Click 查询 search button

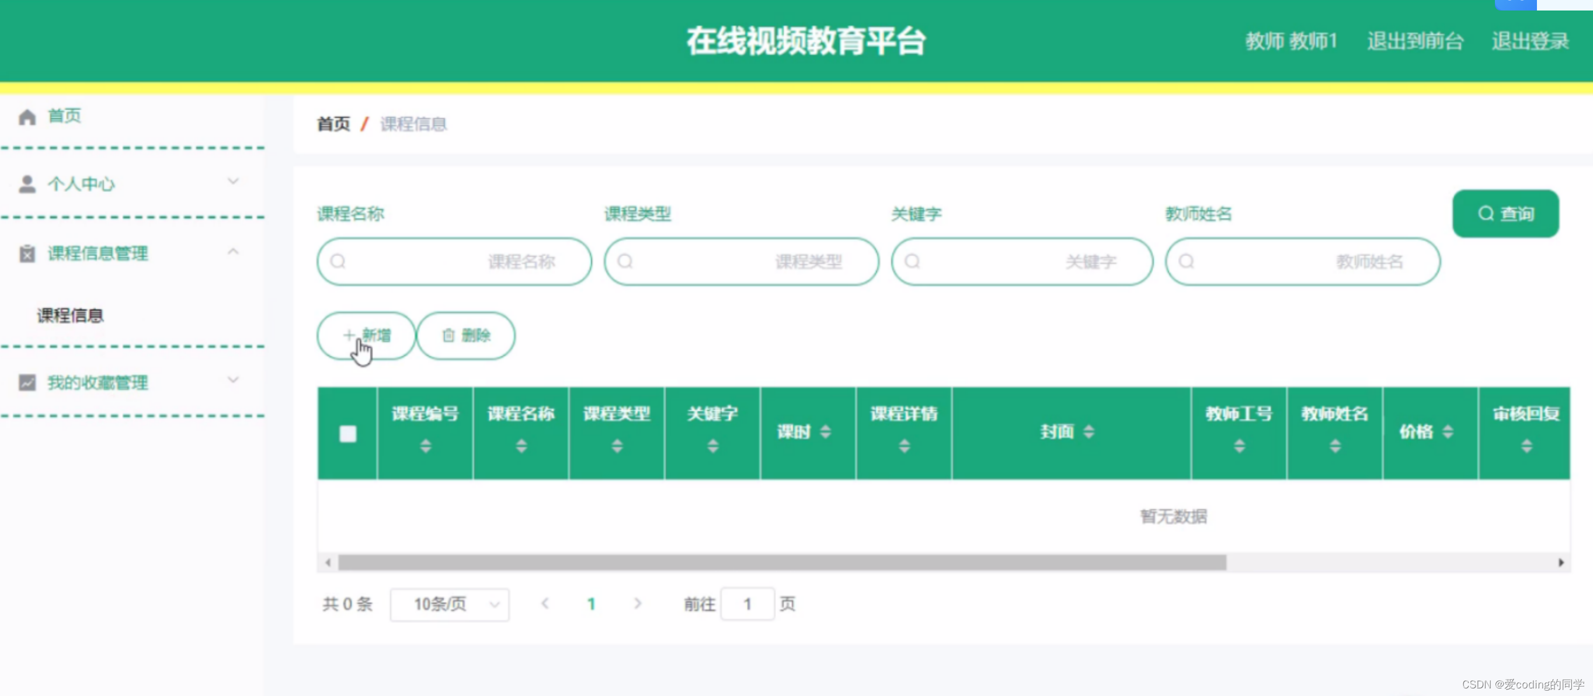1505,214
